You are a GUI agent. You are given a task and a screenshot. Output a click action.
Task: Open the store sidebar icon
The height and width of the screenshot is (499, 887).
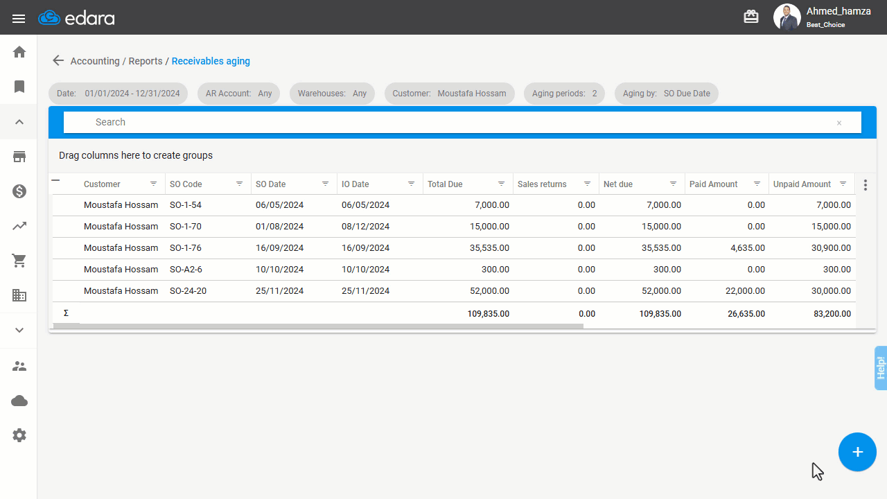click(x=19, y=157)
